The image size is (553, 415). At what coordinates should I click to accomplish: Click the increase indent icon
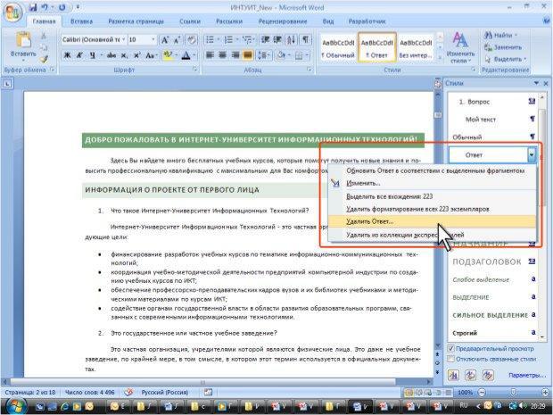(x=277, y=40)
